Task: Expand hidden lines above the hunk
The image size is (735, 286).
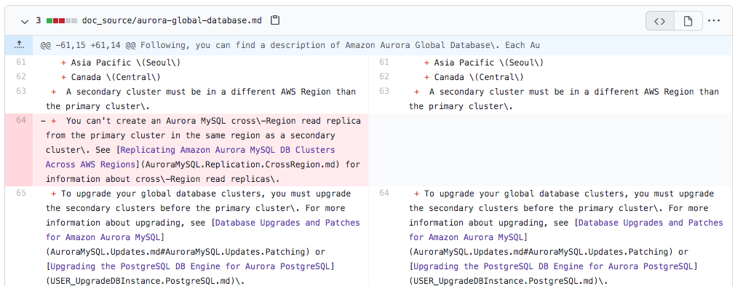Action: 19,45
